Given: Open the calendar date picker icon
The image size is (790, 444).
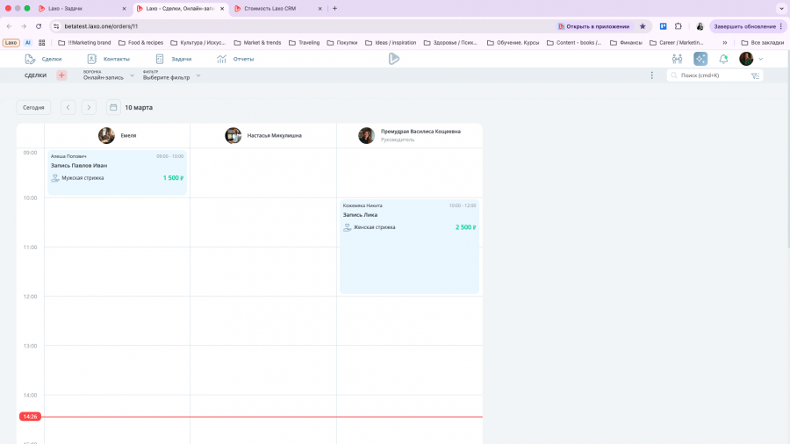Looking at the screenshot, I should [x=113, y=107].
